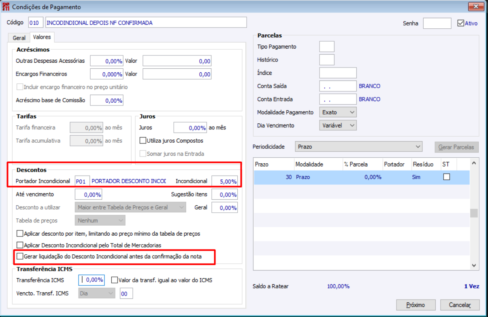Open the Modalidade Pagamento dropdown

338,112
